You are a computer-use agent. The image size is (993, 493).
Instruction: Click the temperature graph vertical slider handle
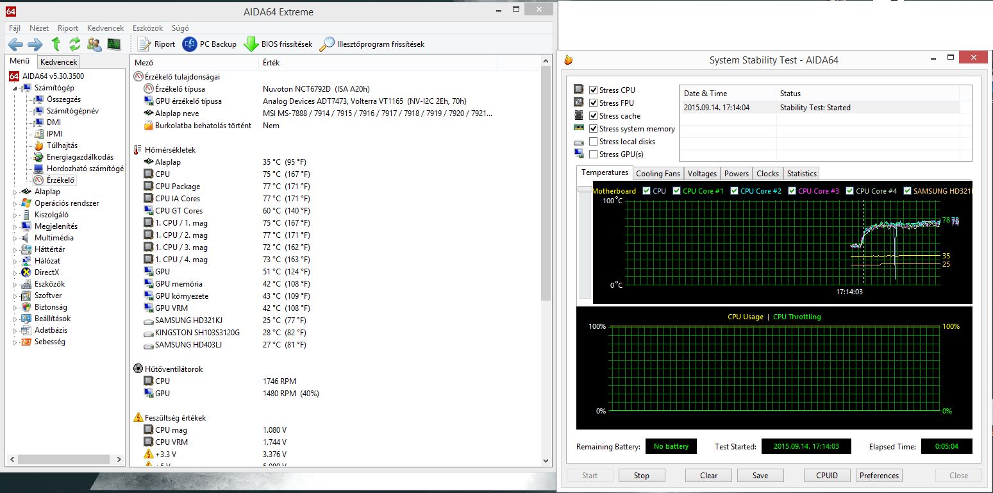click(585, 190)
